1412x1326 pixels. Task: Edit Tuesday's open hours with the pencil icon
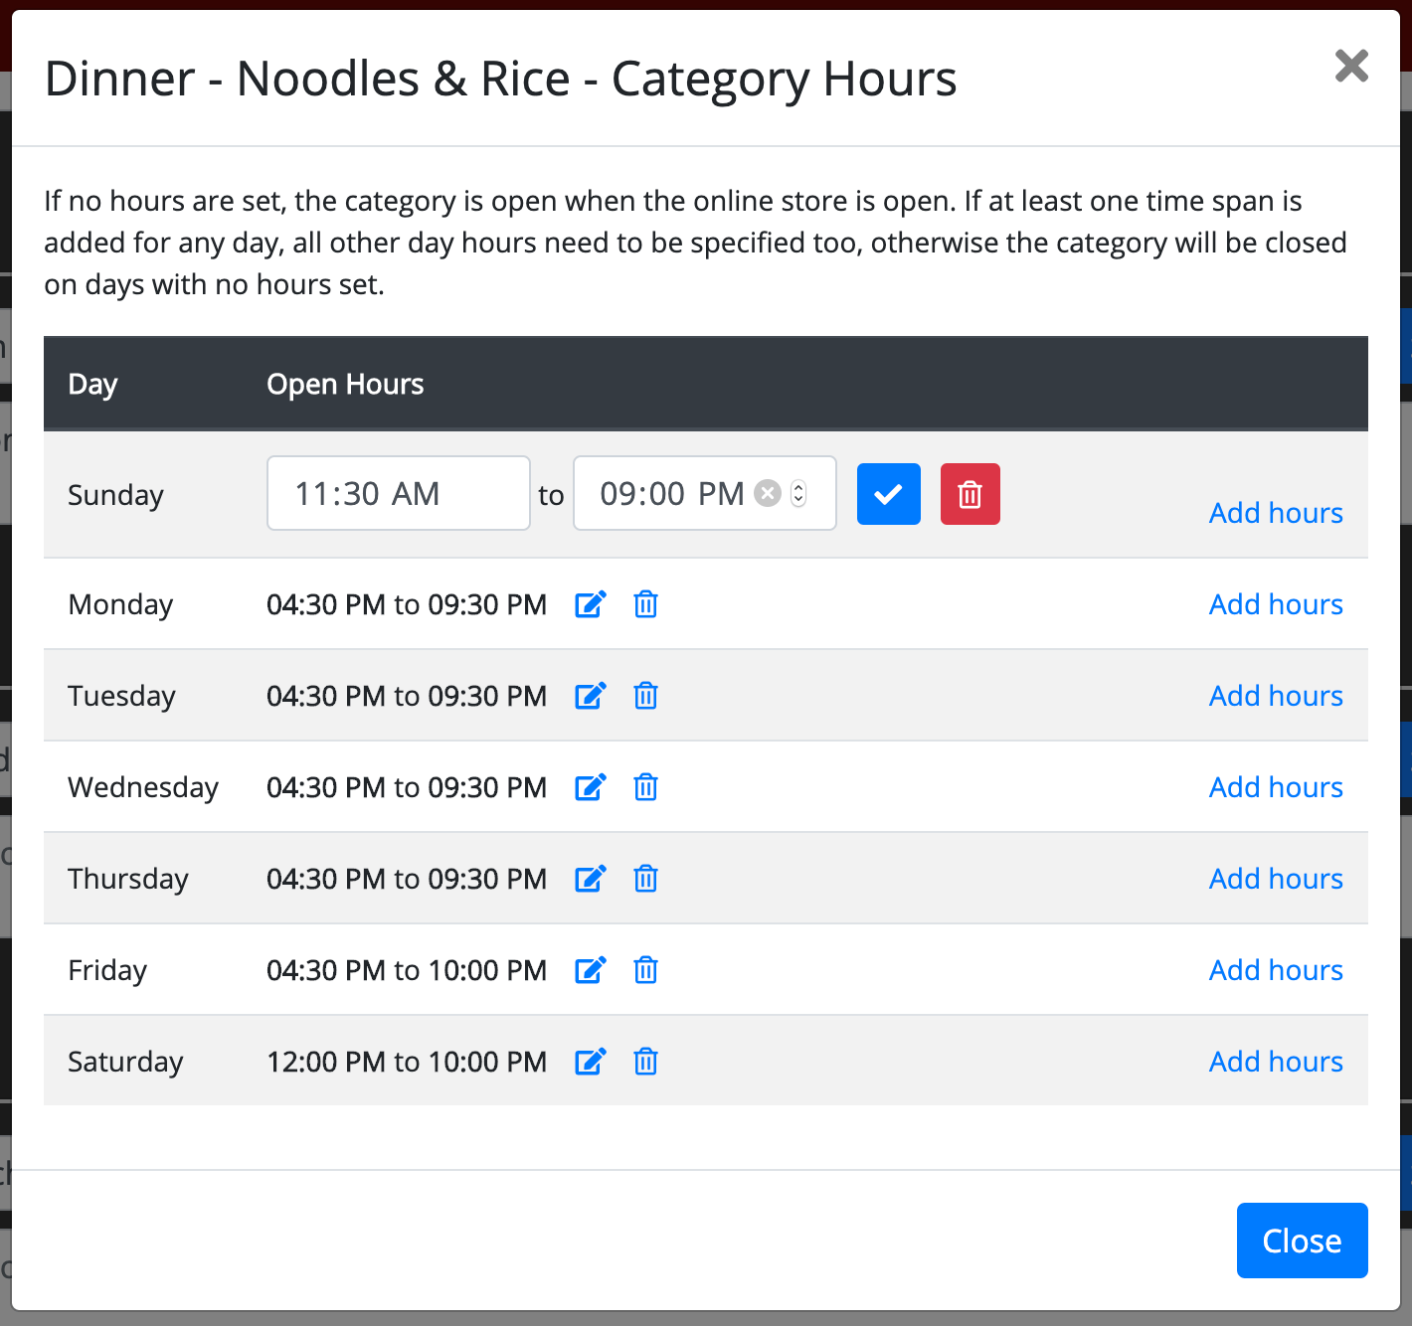(x=591, y=696)
